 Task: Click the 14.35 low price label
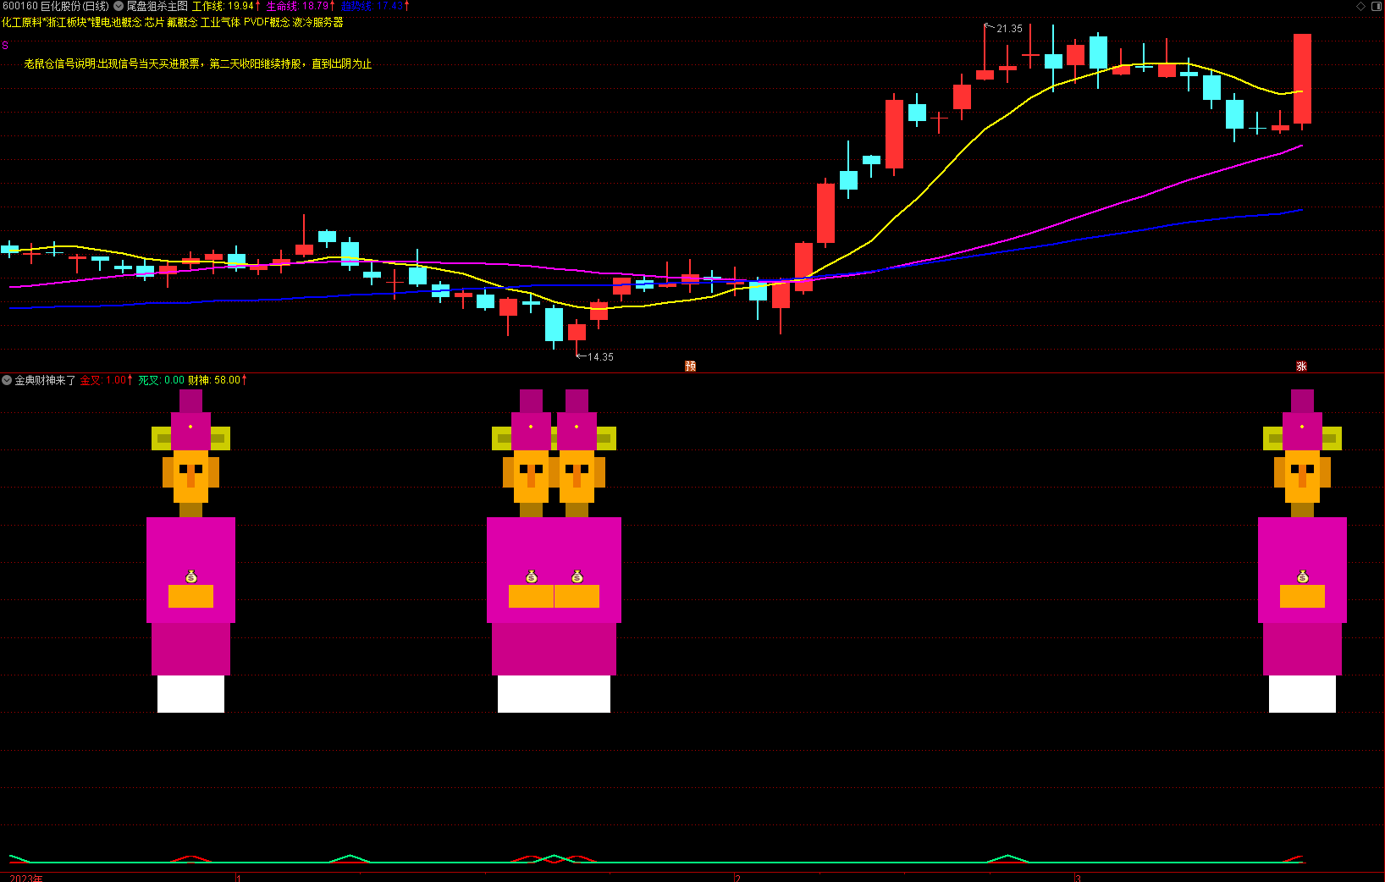click(600, 357)
